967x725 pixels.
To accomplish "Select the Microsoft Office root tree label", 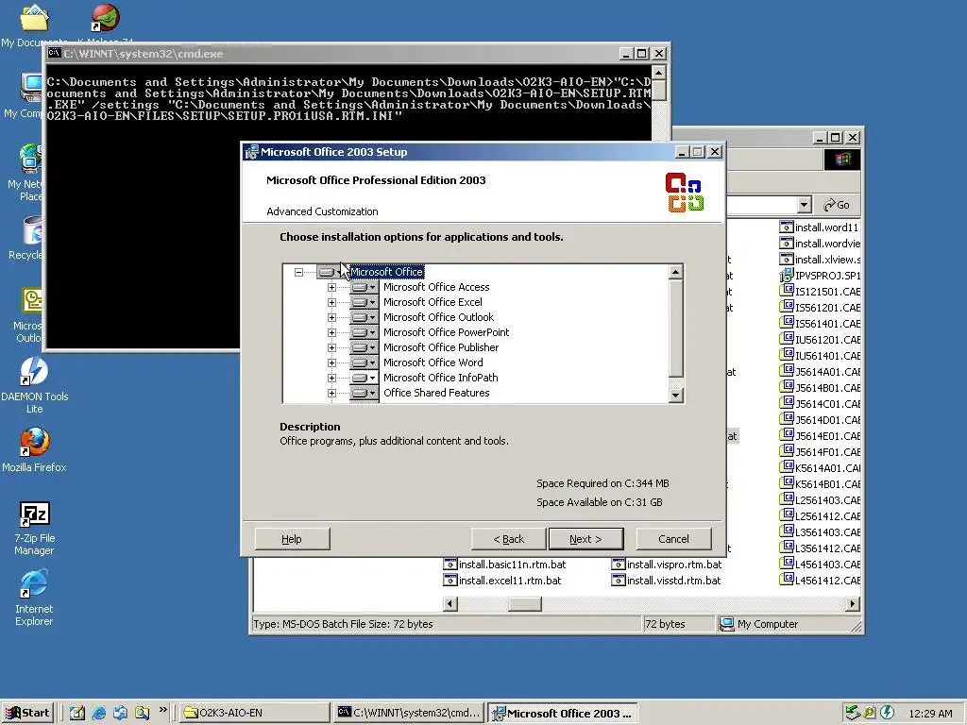I will click(x=386, y=272).
